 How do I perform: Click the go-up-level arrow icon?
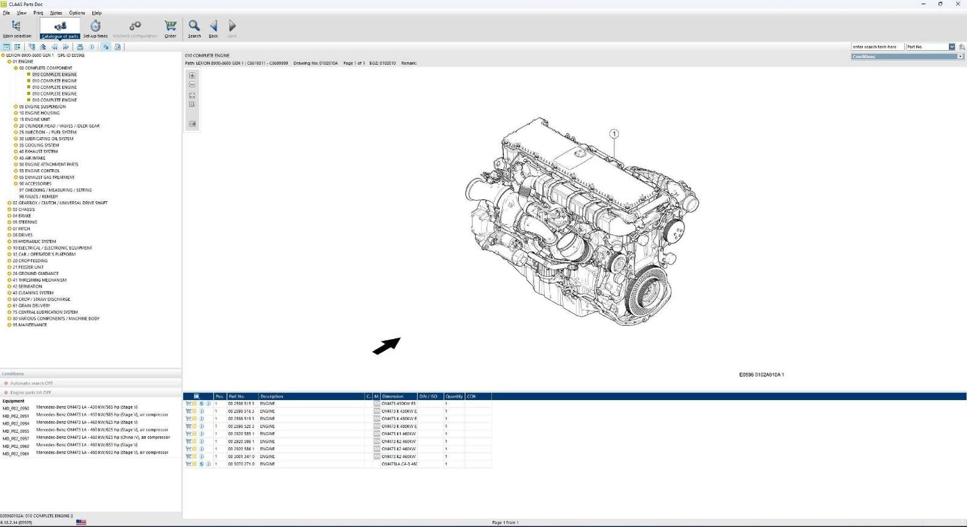click(x=43, y=47)
